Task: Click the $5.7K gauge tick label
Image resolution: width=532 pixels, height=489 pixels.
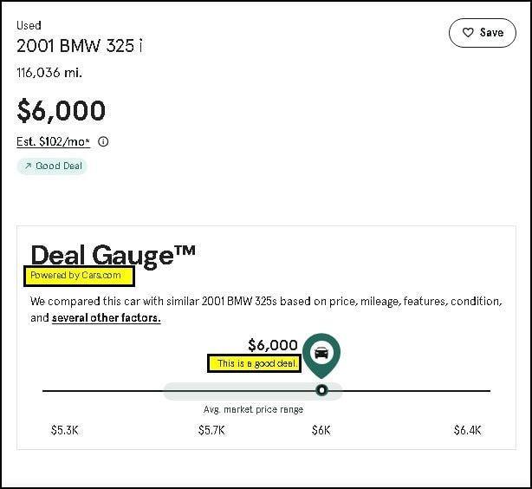Action: pyautogui.click(x=213, y=430)
